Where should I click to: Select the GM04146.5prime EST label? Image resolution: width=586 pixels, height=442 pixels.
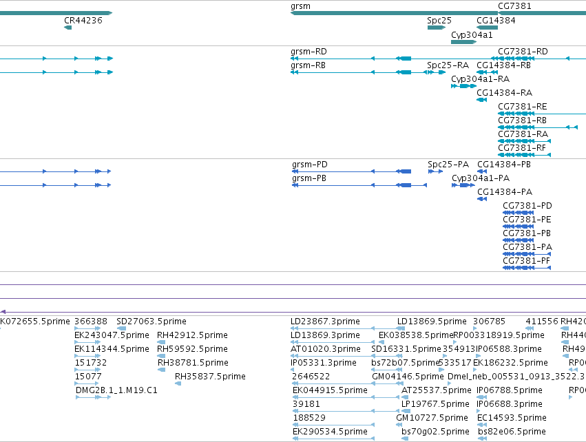click(408, 377)
